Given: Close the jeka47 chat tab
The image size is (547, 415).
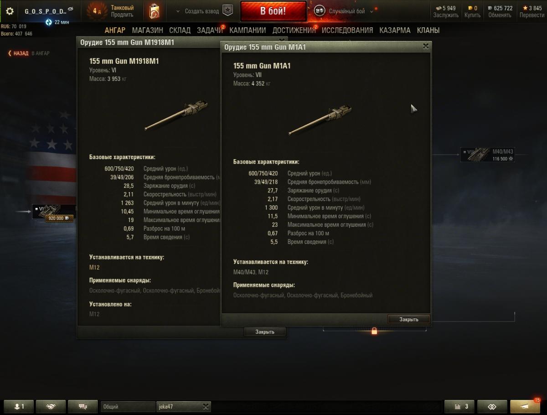Looking at the screenshot, I should tap(206, 406).
